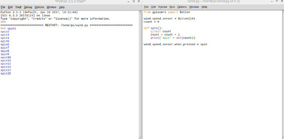Open Window menu in Python Shell window
The height and width of the screenshot is (139, 284).
tap(52, 7)
